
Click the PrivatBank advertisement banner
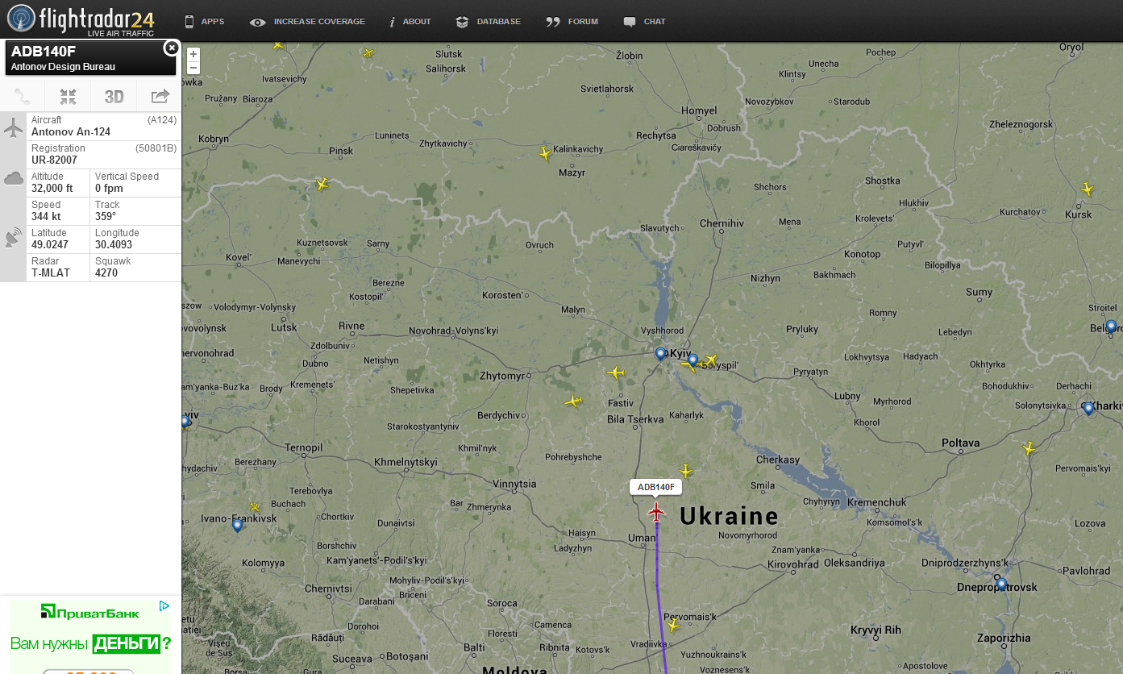[90, 635]
